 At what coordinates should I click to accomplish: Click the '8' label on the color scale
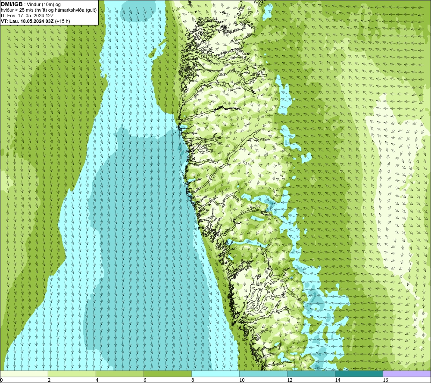pos(193,380)
